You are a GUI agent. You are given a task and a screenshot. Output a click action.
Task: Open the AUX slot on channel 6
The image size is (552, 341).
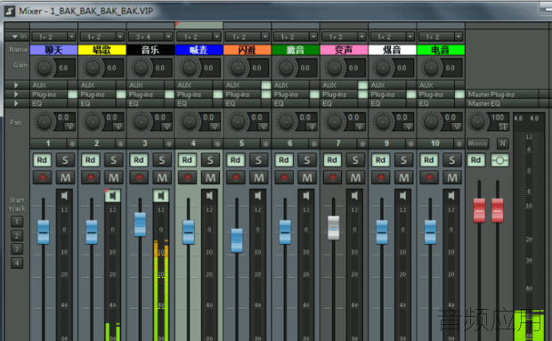[291, 85]
